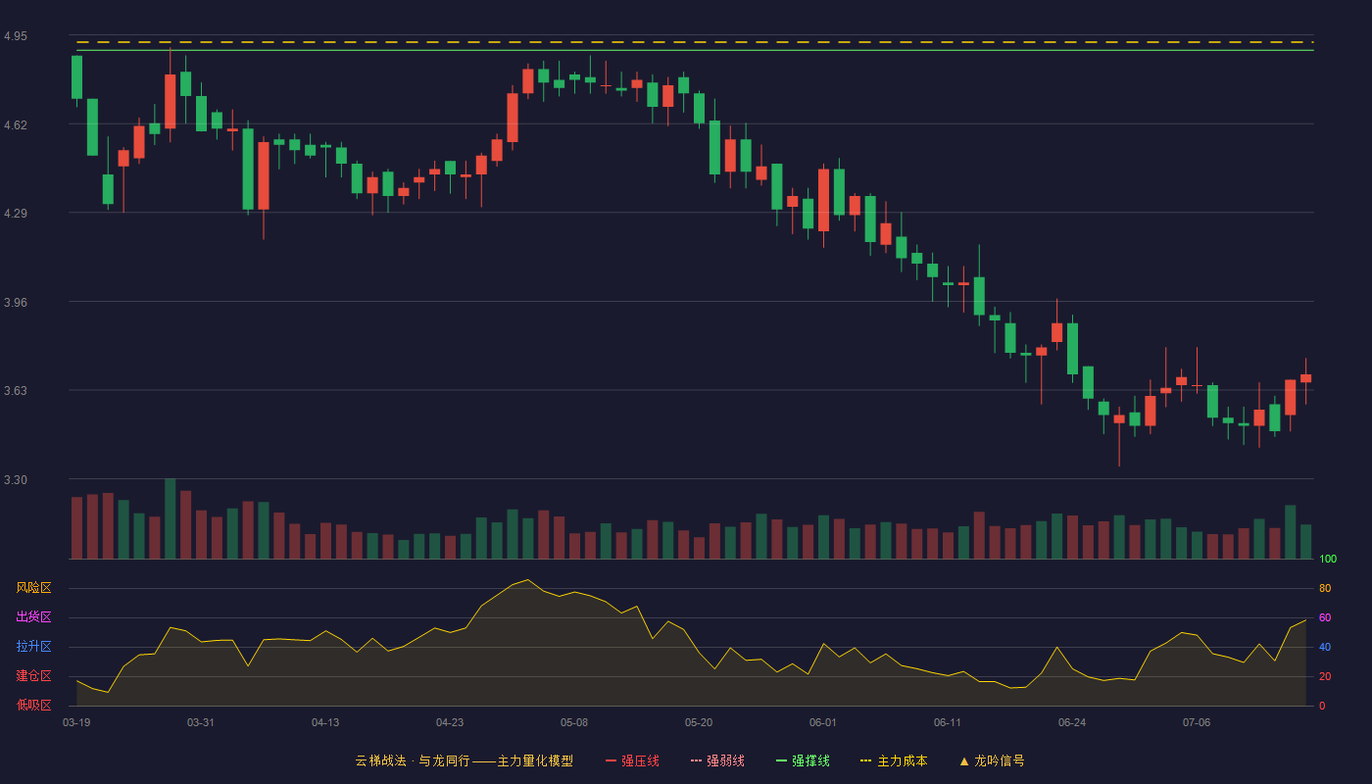1372x784 pixels.
Task: Click the 06-24 date label
Action: [x=1072, y=722]
